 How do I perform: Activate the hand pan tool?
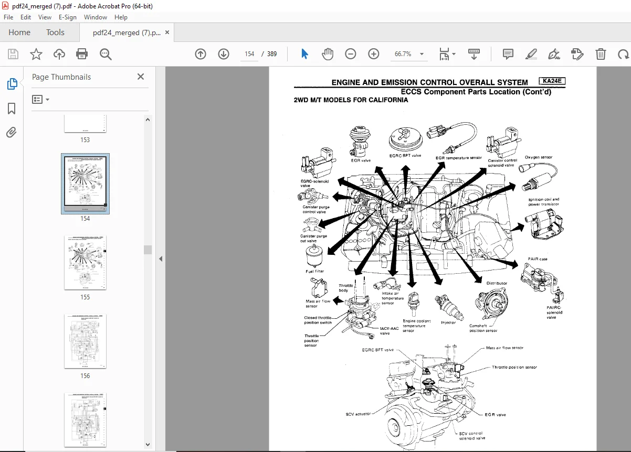pos(328,54)
